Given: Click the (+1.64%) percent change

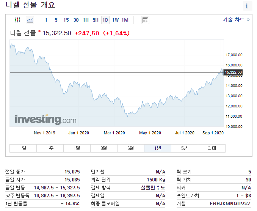Looking at the screenshot, I should pyautogui.click(x=116, y=33).
